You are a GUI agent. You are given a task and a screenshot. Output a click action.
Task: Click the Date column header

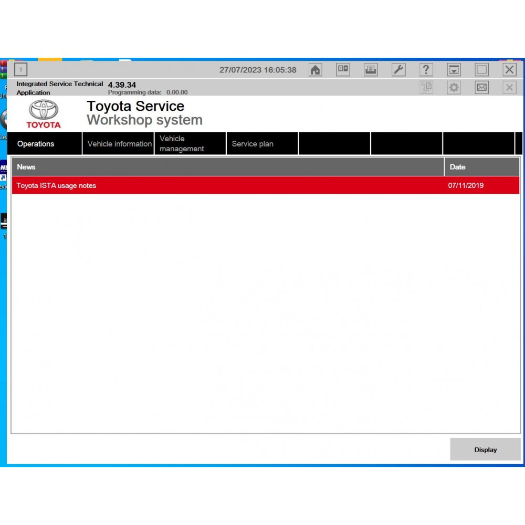pos(457,166)
